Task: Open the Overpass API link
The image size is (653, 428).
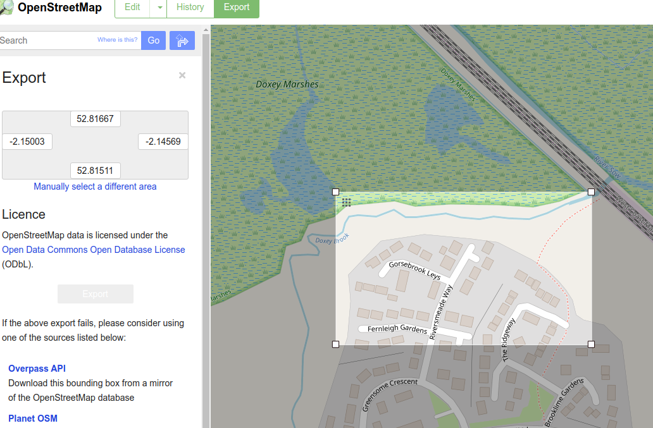Action: point(37,369)
